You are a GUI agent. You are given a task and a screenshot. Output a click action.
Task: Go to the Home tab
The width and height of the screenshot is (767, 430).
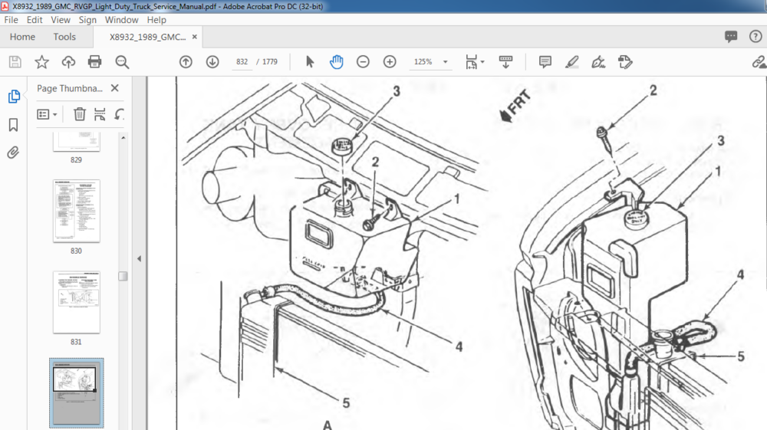pos(22,37)
